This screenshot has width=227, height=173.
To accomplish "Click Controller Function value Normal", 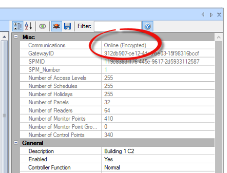I will 112,167.
